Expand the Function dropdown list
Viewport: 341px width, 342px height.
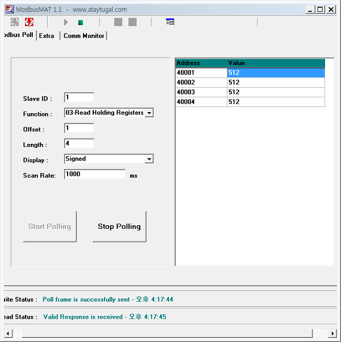[149, 113]
